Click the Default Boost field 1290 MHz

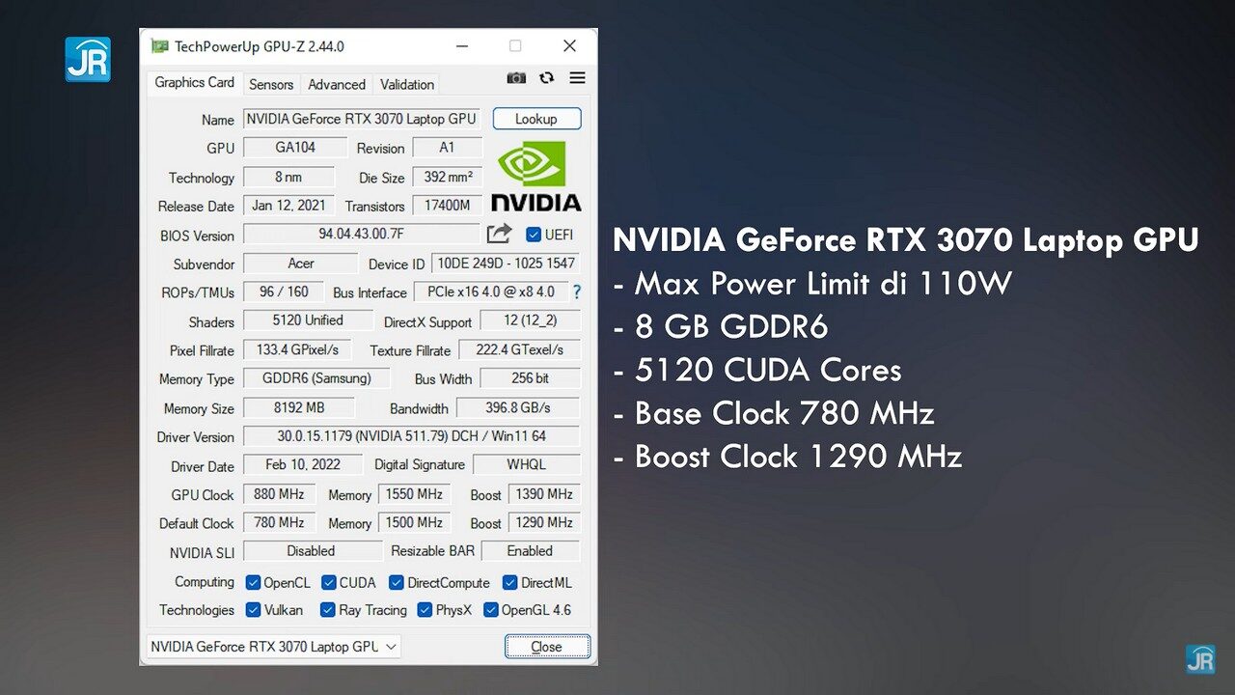coord(544,522)
